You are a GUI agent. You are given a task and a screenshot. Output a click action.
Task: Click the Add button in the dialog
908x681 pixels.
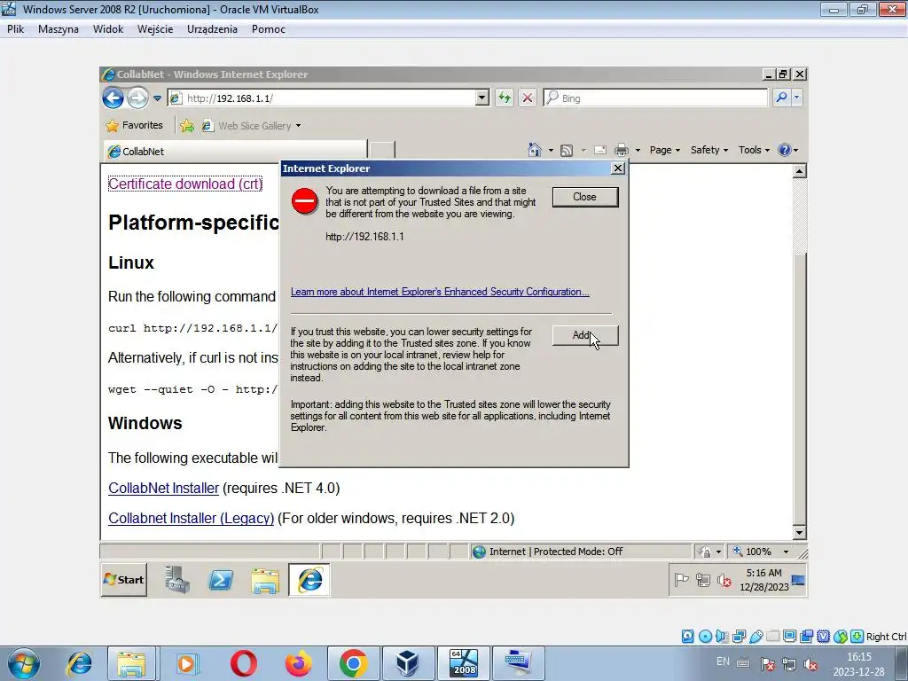coord(585,335)
